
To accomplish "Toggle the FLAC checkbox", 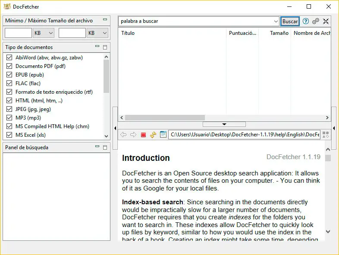I will click(x=9, y=83).
